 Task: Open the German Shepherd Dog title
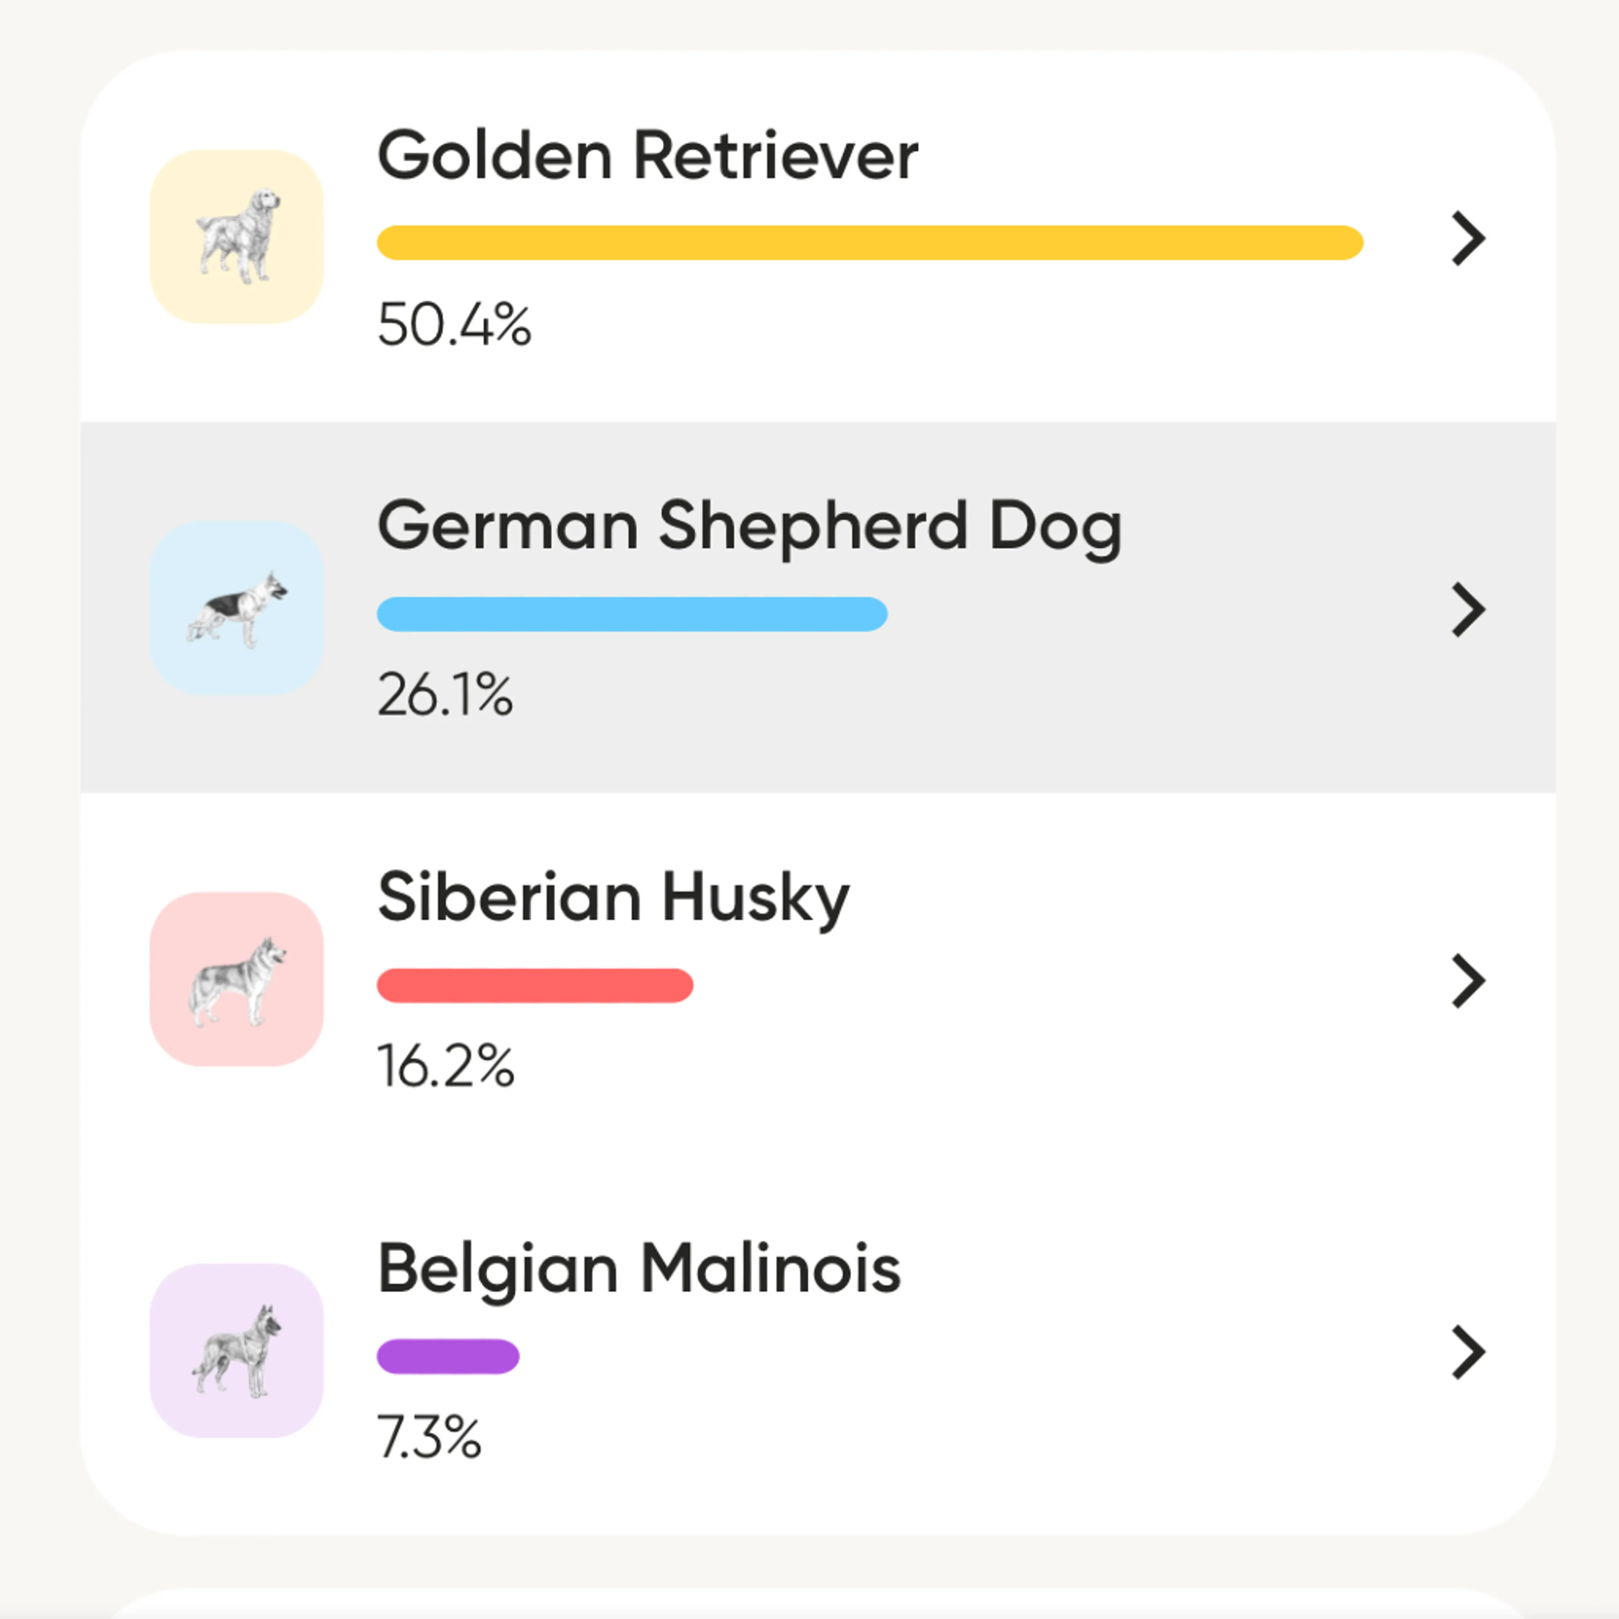click(x=749, y=526)
